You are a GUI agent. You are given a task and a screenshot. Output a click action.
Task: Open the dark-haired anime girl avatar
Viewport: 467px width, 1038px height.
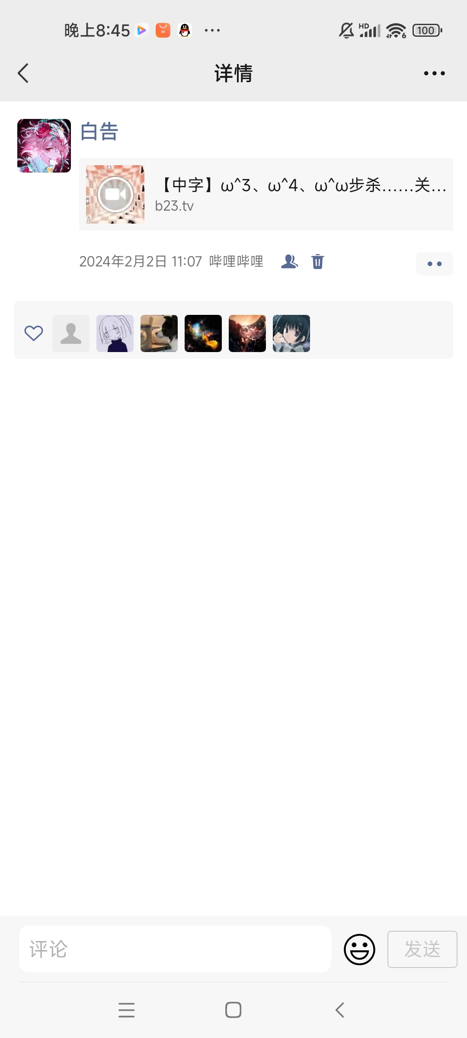point(291,333)
